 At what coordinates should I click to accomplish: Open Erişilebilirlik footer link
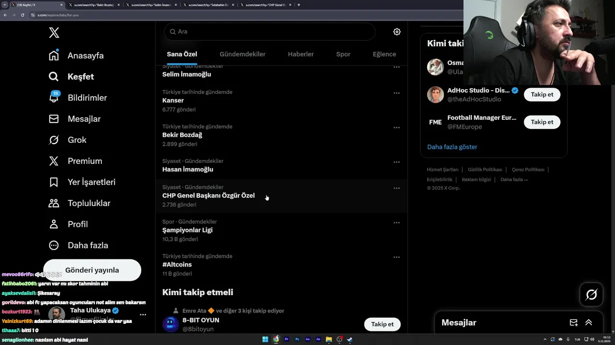point(440,180)
